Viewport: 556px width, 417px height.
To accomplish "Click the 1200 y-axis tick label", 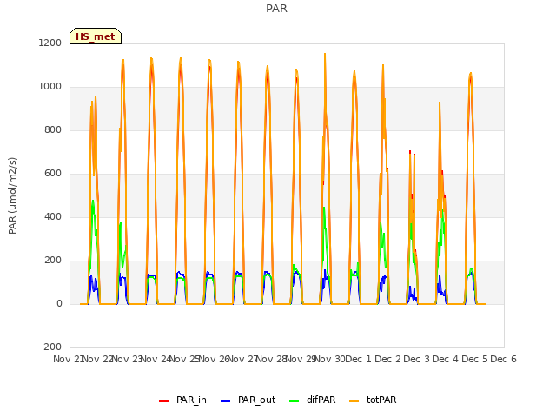I will (50, 43).
